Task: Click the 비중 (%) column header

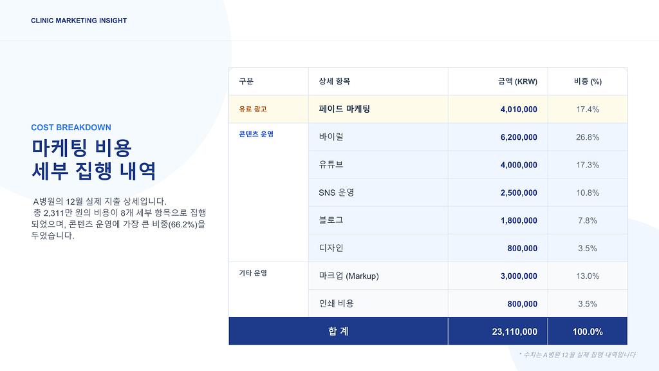Action: point(587,82)
